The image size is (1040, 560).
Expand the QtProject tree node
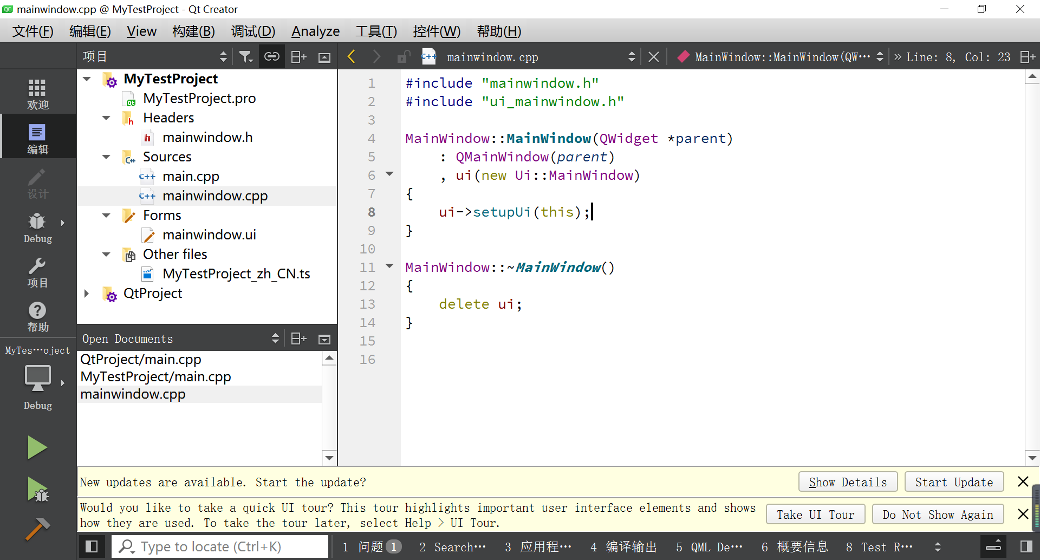[87, 294]
